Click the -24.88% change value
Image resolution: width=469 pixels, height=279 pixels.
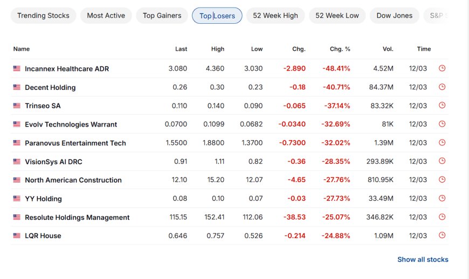pyautogui.click(x=336, y=236)
